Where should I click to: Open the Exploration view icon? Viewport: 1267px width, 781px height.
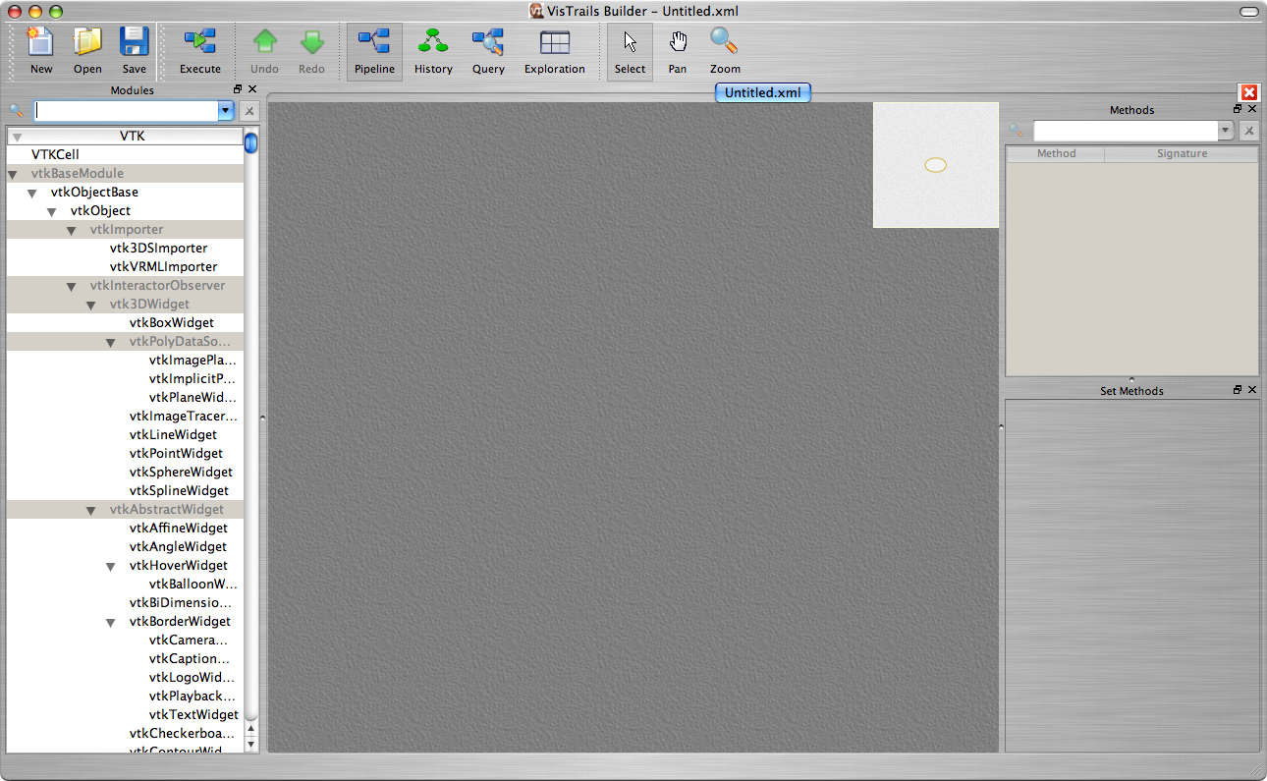pyautogui.click(x=554, y=42)
